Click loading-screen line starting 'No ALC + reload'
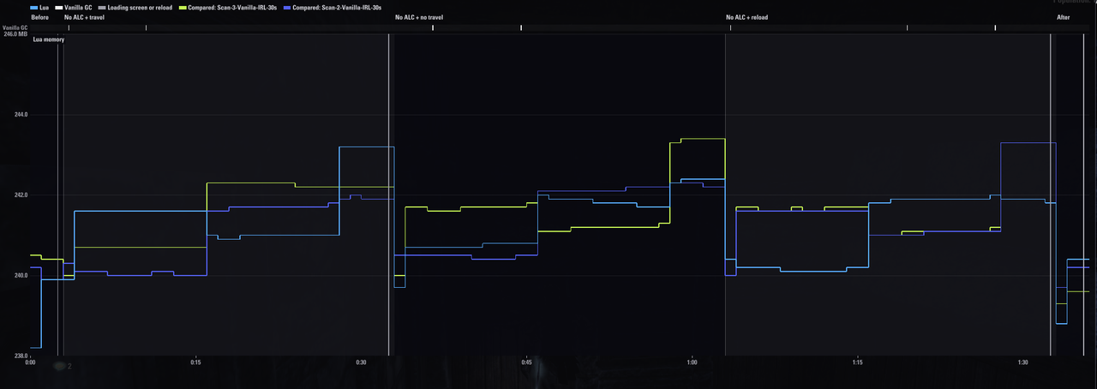Viewport: 1097px width, 389px height. coord(725,194)
